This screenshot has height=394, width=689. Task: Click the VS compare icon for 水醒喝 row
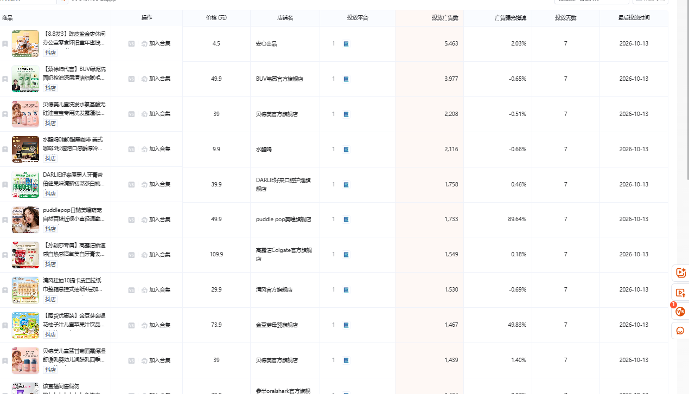[131, 149]
